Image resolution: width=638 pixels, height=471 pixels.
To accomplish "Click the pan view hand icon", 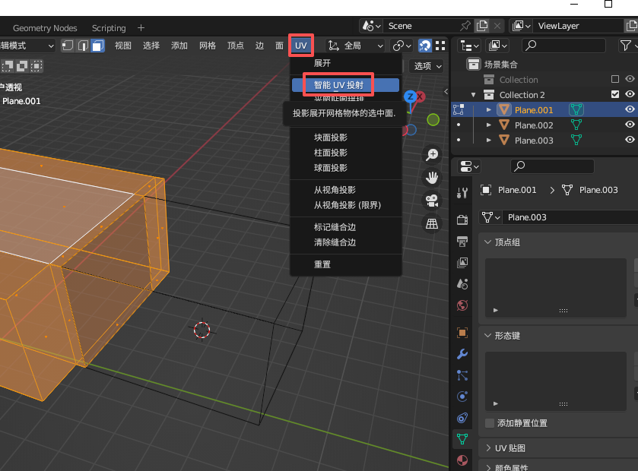I will 432,178.
